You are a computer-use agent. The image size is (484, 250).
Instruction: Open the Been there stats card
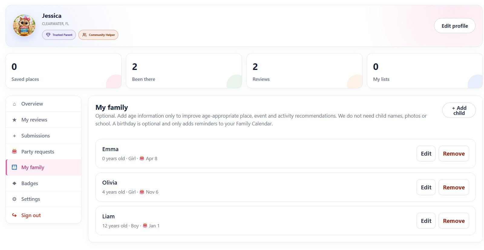click(x=184, y=71)
